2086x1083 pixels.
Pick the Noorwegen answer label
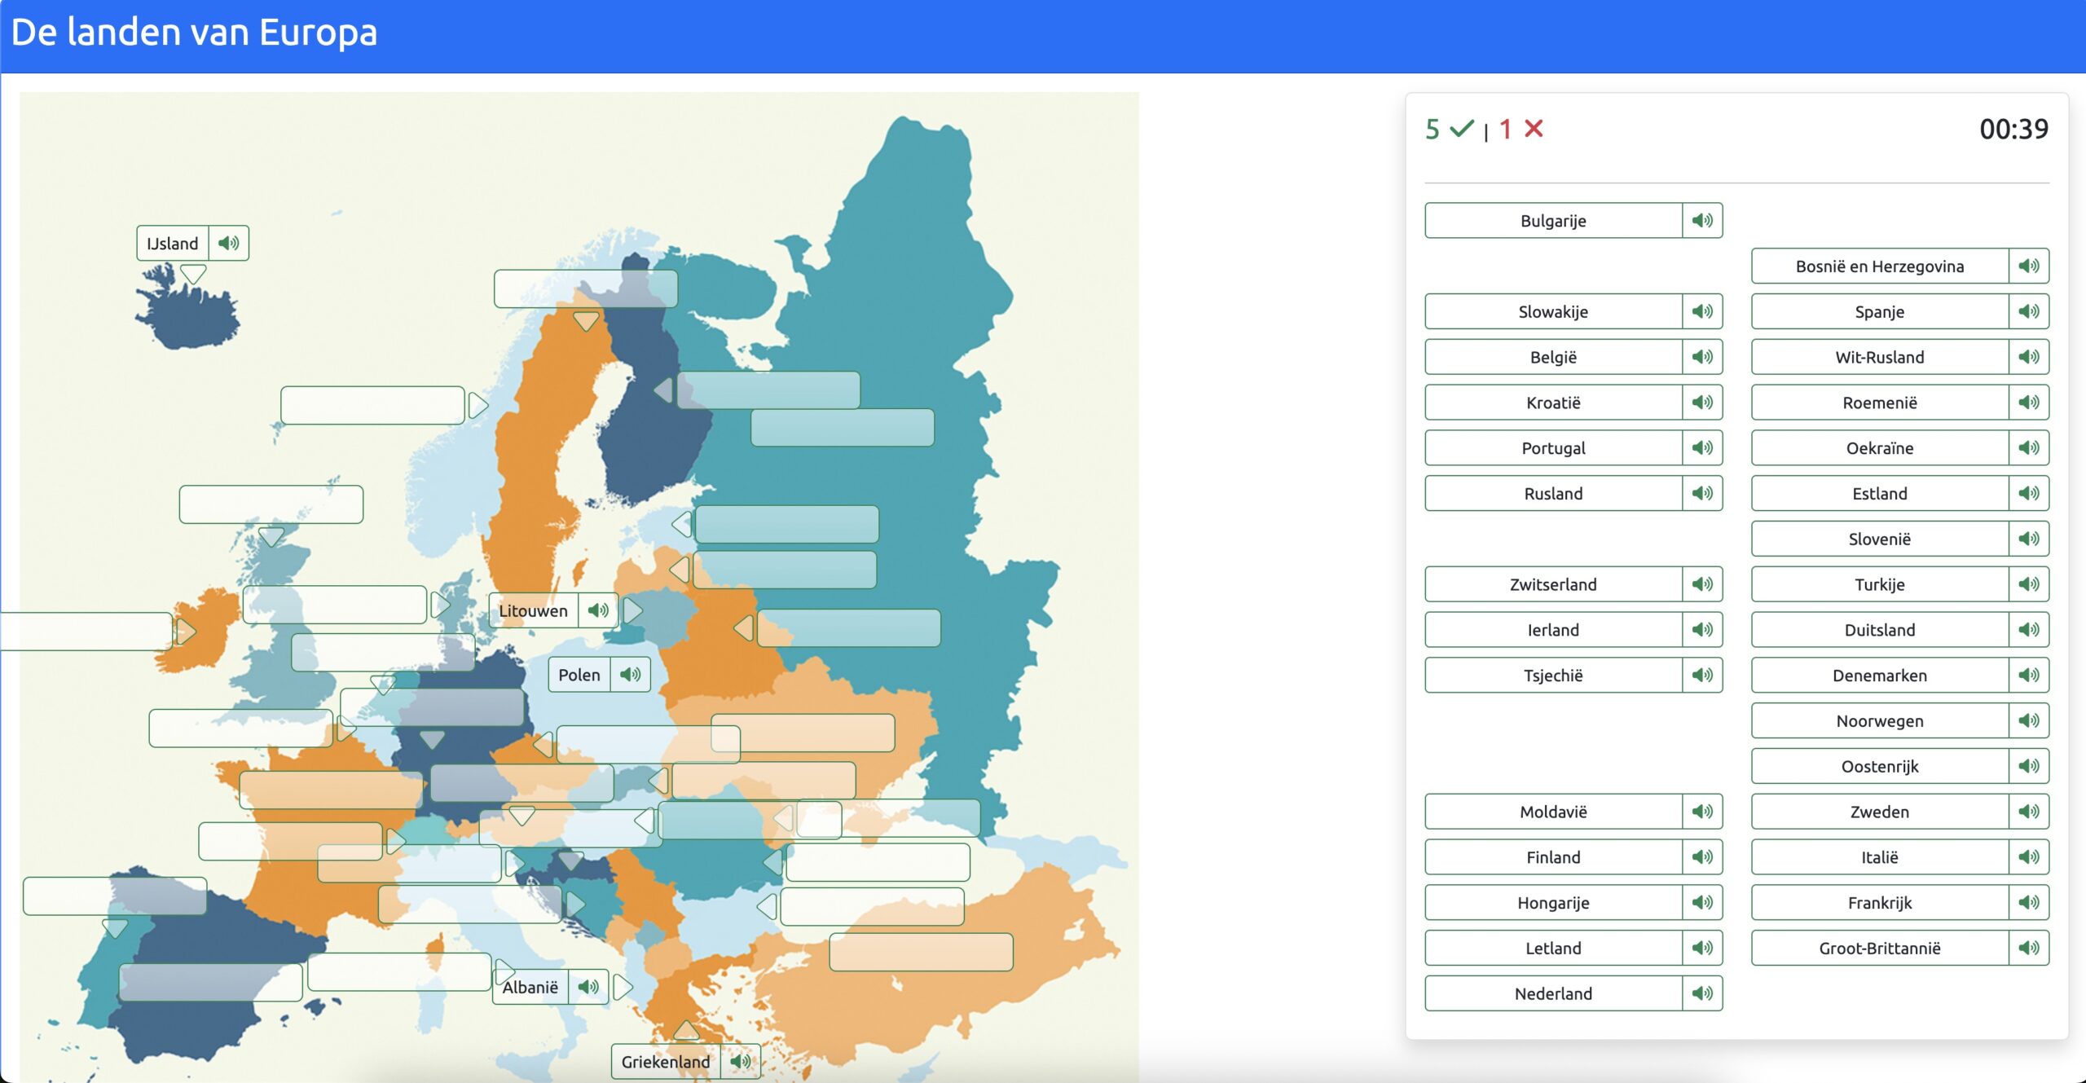click(1879, 721)
